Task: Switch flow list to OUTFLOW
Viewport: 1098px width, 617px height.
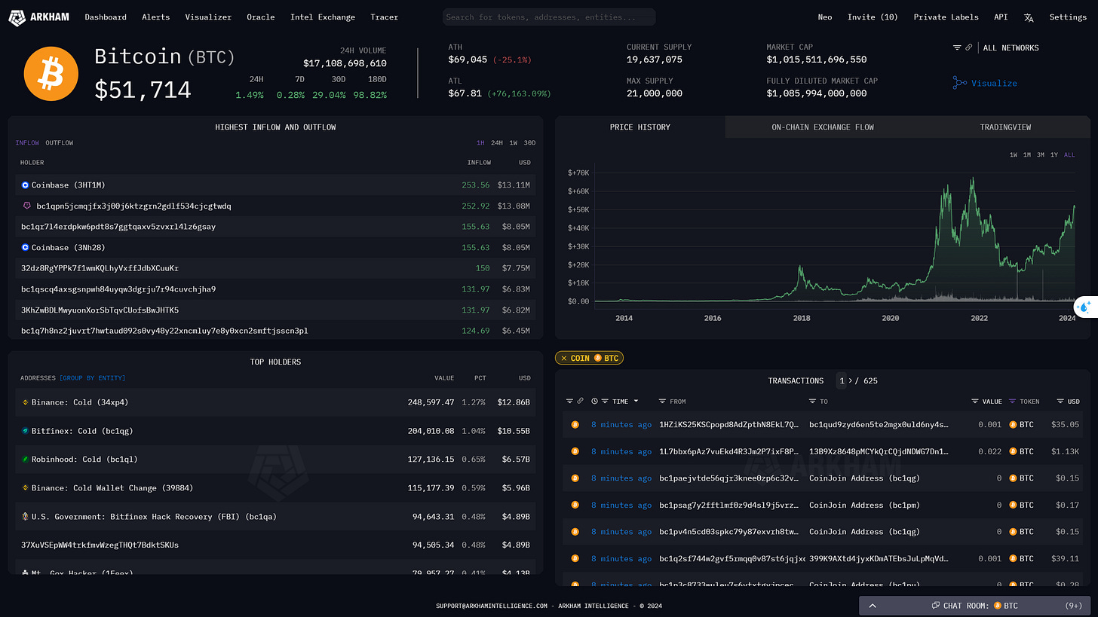Action: (x=60, y=142)
